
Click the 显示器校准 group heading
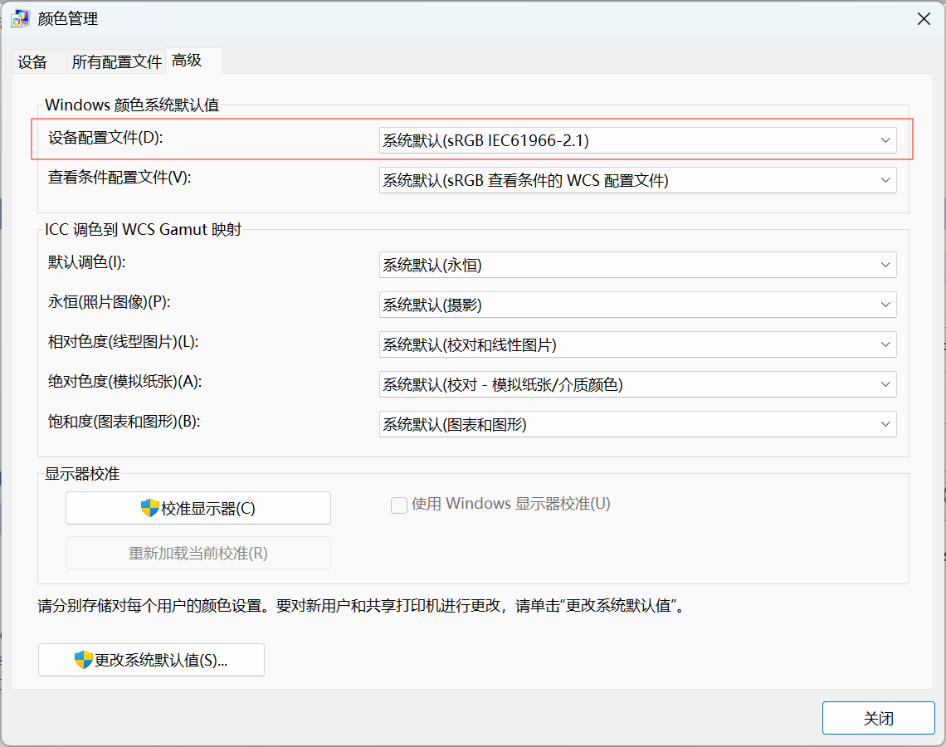82,474
